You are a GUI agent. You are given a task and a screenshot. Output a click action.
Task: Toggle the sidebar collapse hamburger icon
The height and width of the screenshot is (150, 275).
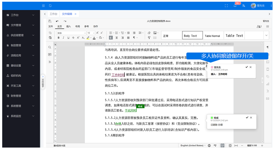(43, 6)
